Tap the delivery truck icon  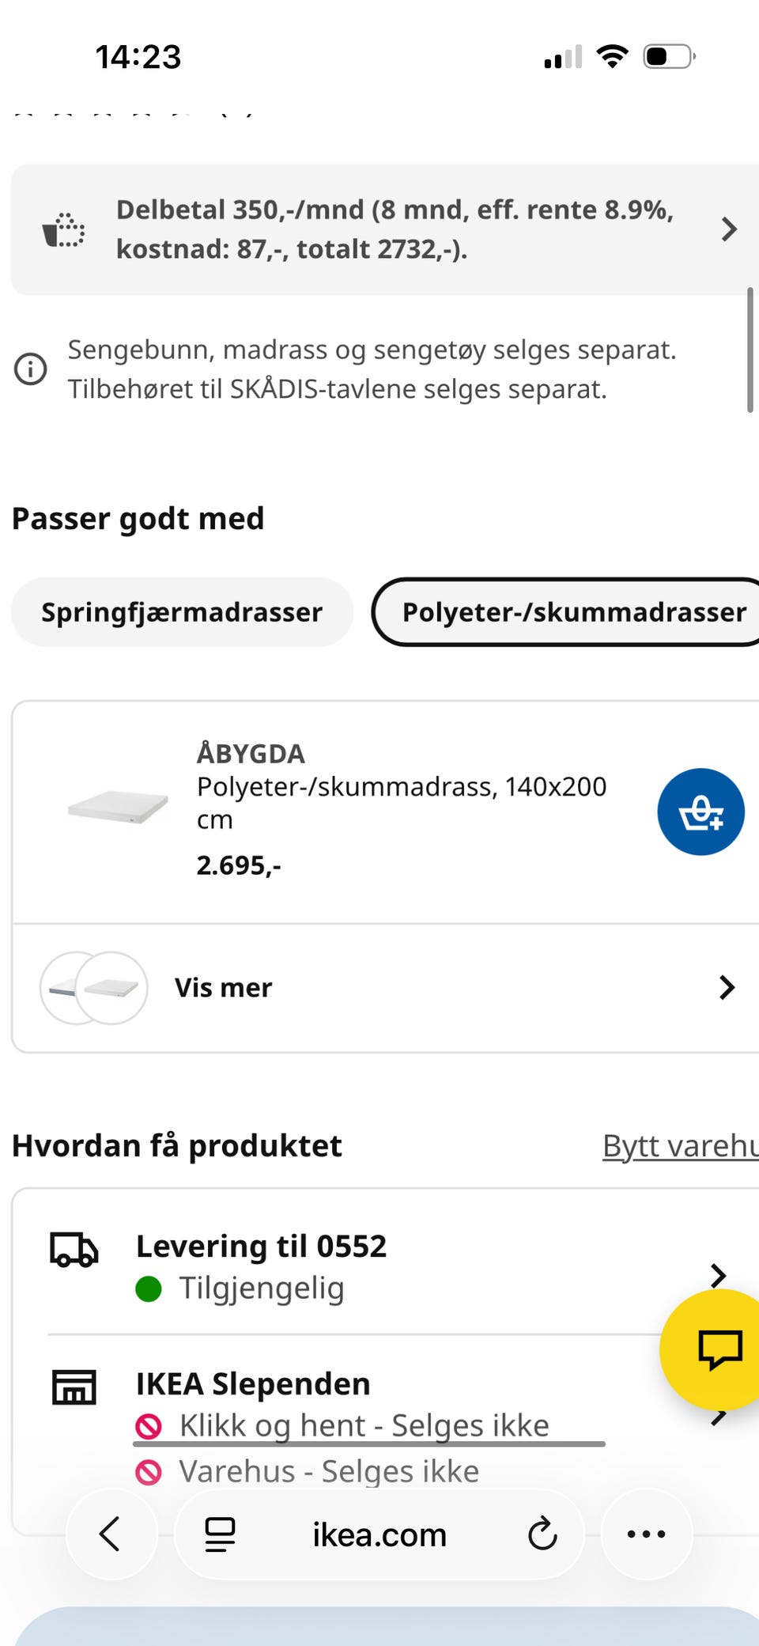(x=74, y=1250)
